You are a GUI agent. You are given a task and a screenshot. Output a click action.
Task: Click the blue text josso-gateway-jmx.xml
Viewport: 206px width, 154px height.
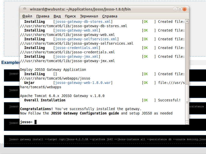pos(77,56)
